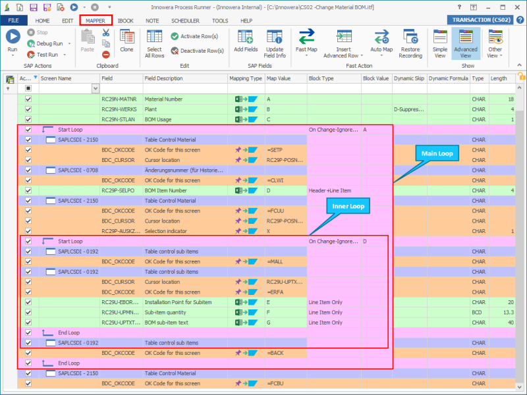Viewport: 527px width, 395px height.
Task: Click the Cut scissors icon
Action: [105, 33]
